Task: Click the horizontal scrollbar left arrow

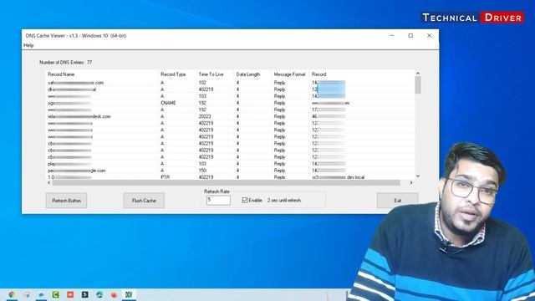Action: click(48, 182)
